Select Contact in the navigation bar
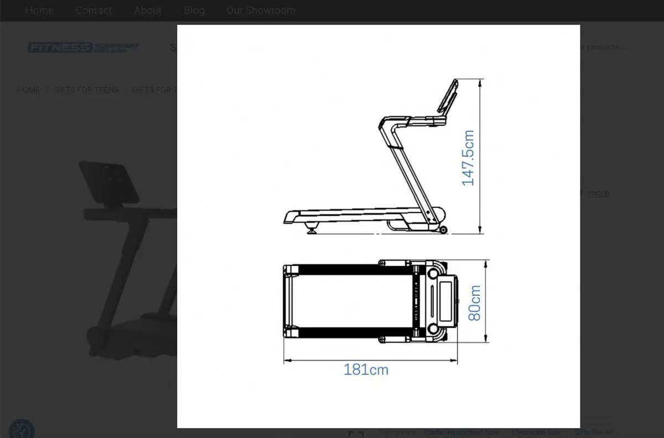Screen dimensions: 664x438 point(94,11)
